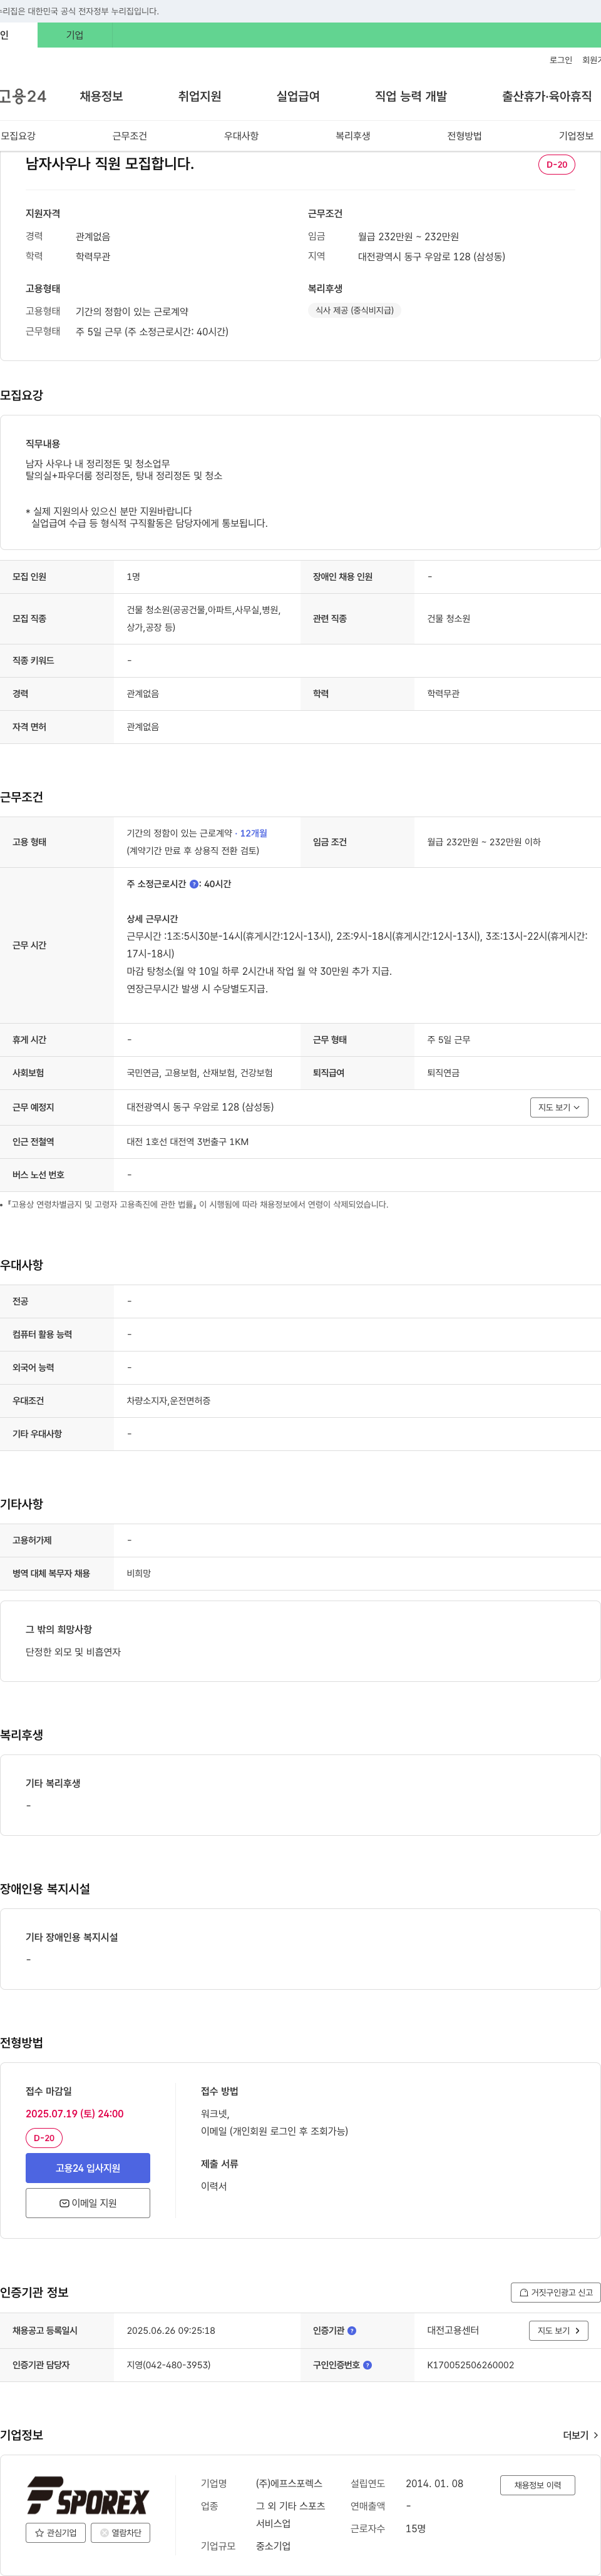Select the contact text 지영(042-480-3953)

click(168, 2365)
